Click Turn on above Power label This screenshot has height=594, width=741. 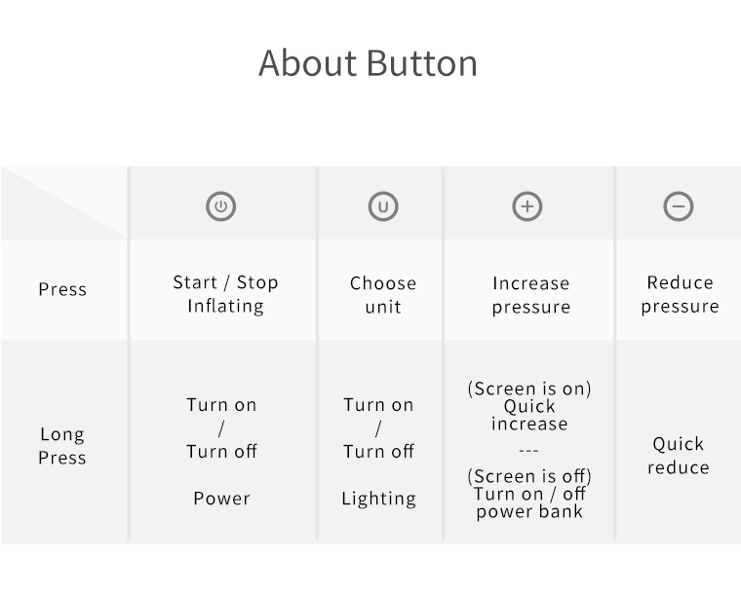coord(221,405)
